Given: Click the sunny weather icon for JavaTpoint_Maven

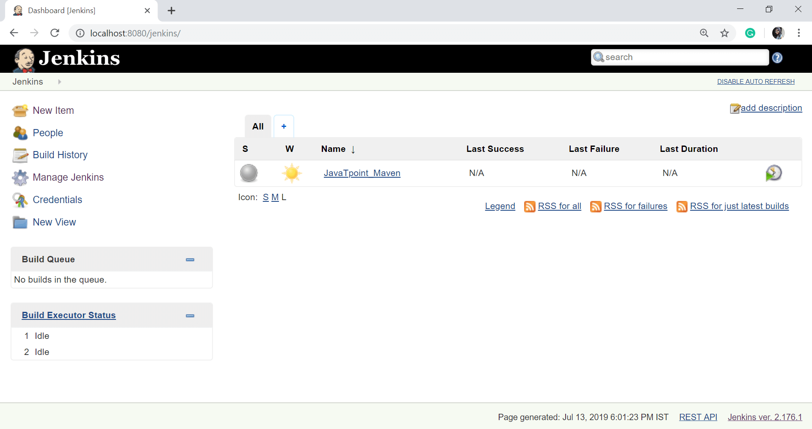Looking at the screenshot, I should pyautogui.click(x=292, y=173).
